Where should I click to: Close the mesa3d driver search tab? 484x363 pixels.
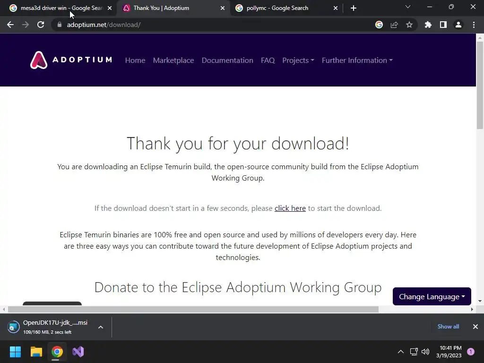[x=110, y=8]
